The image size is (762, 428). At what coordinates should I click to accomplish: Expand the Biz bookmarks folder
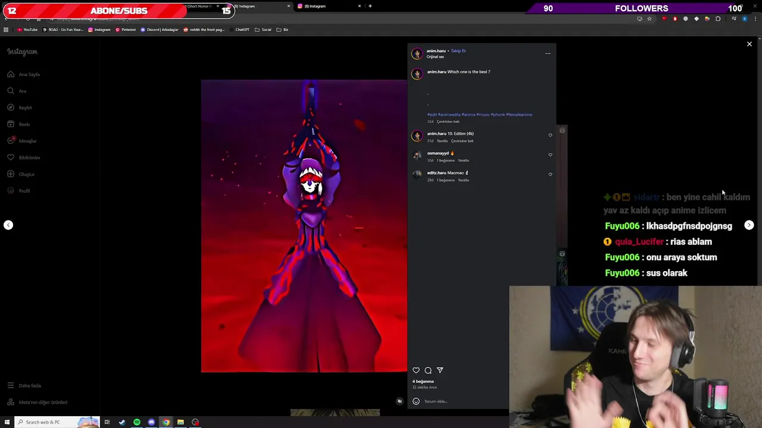pos(282,30)
